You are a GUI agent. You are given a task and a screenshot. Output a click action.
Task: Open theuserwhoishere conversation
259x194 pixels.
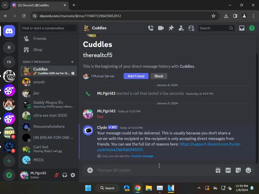coord(48,127)
